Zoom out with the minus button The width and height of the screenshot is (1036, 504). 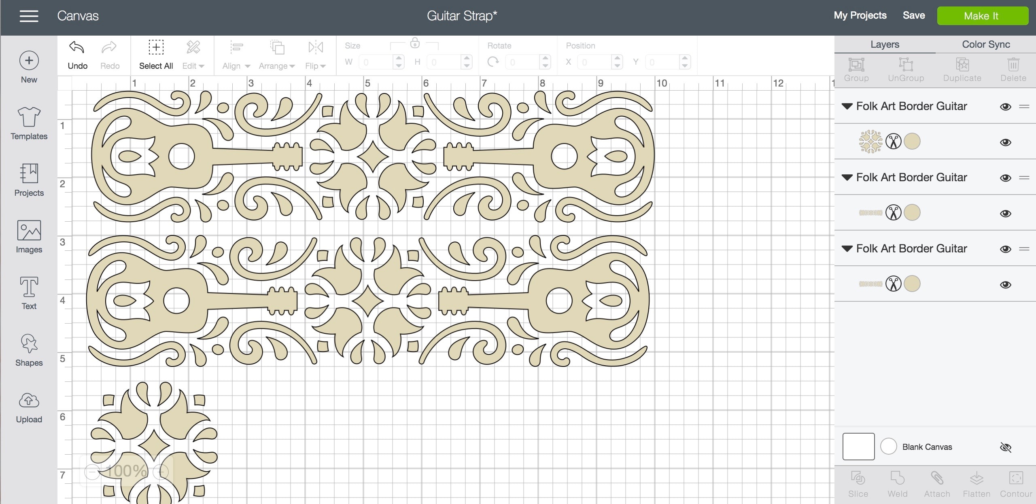pyautogui.click(x=92, y=472)
